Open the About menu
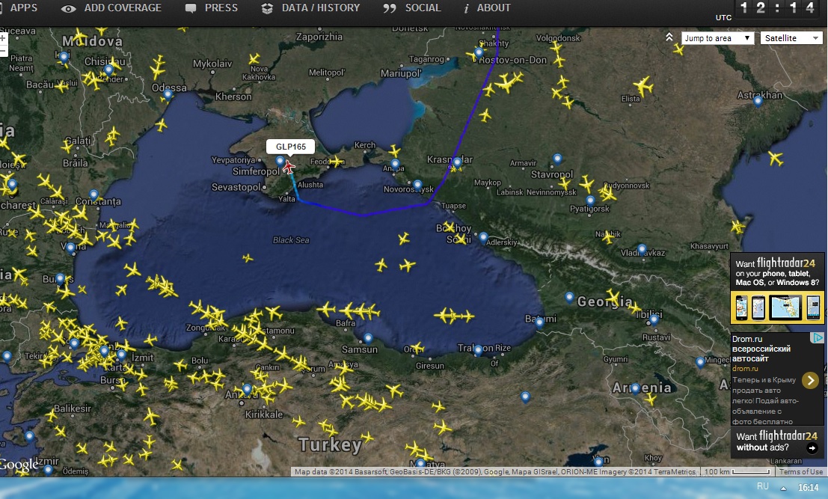Viewport: 828px width, 499px height. (x=487, y=8)
